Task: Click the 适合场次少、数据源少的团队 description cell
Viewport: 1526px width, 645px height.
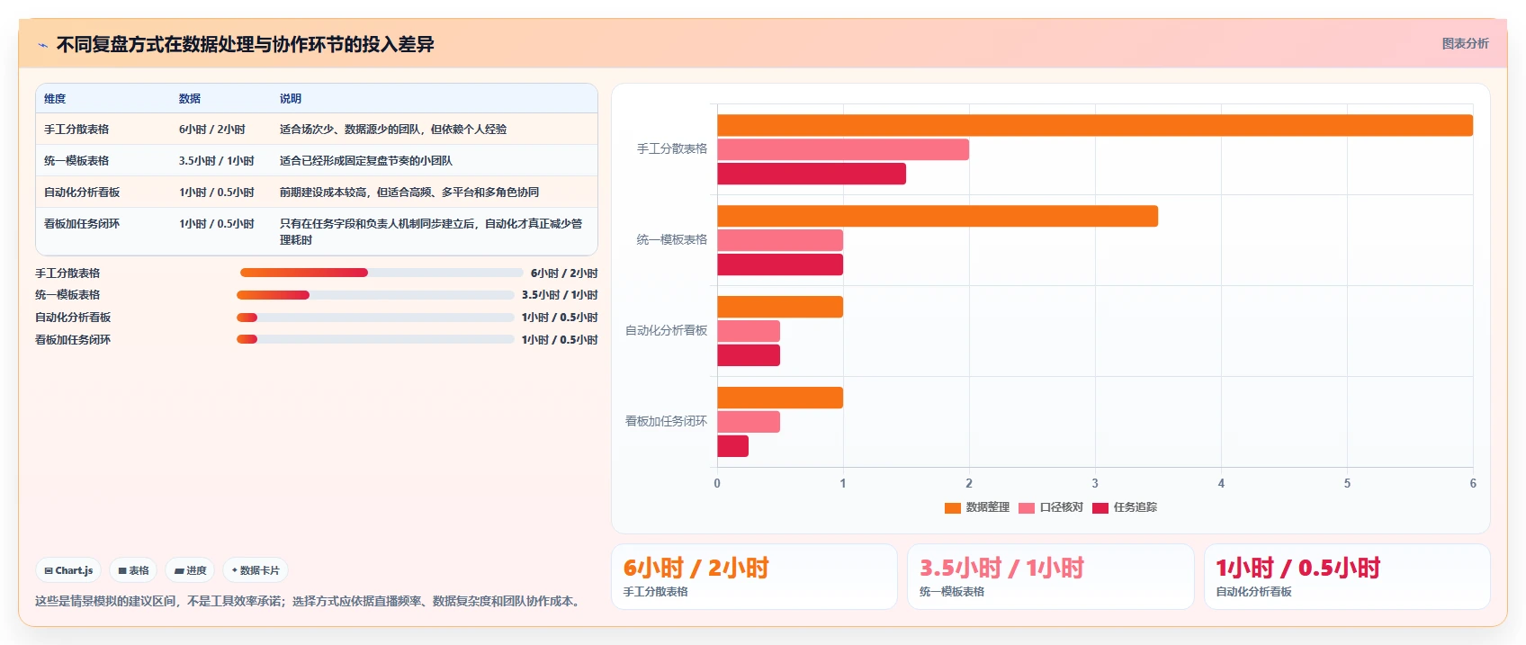Action: click(393, 130)
